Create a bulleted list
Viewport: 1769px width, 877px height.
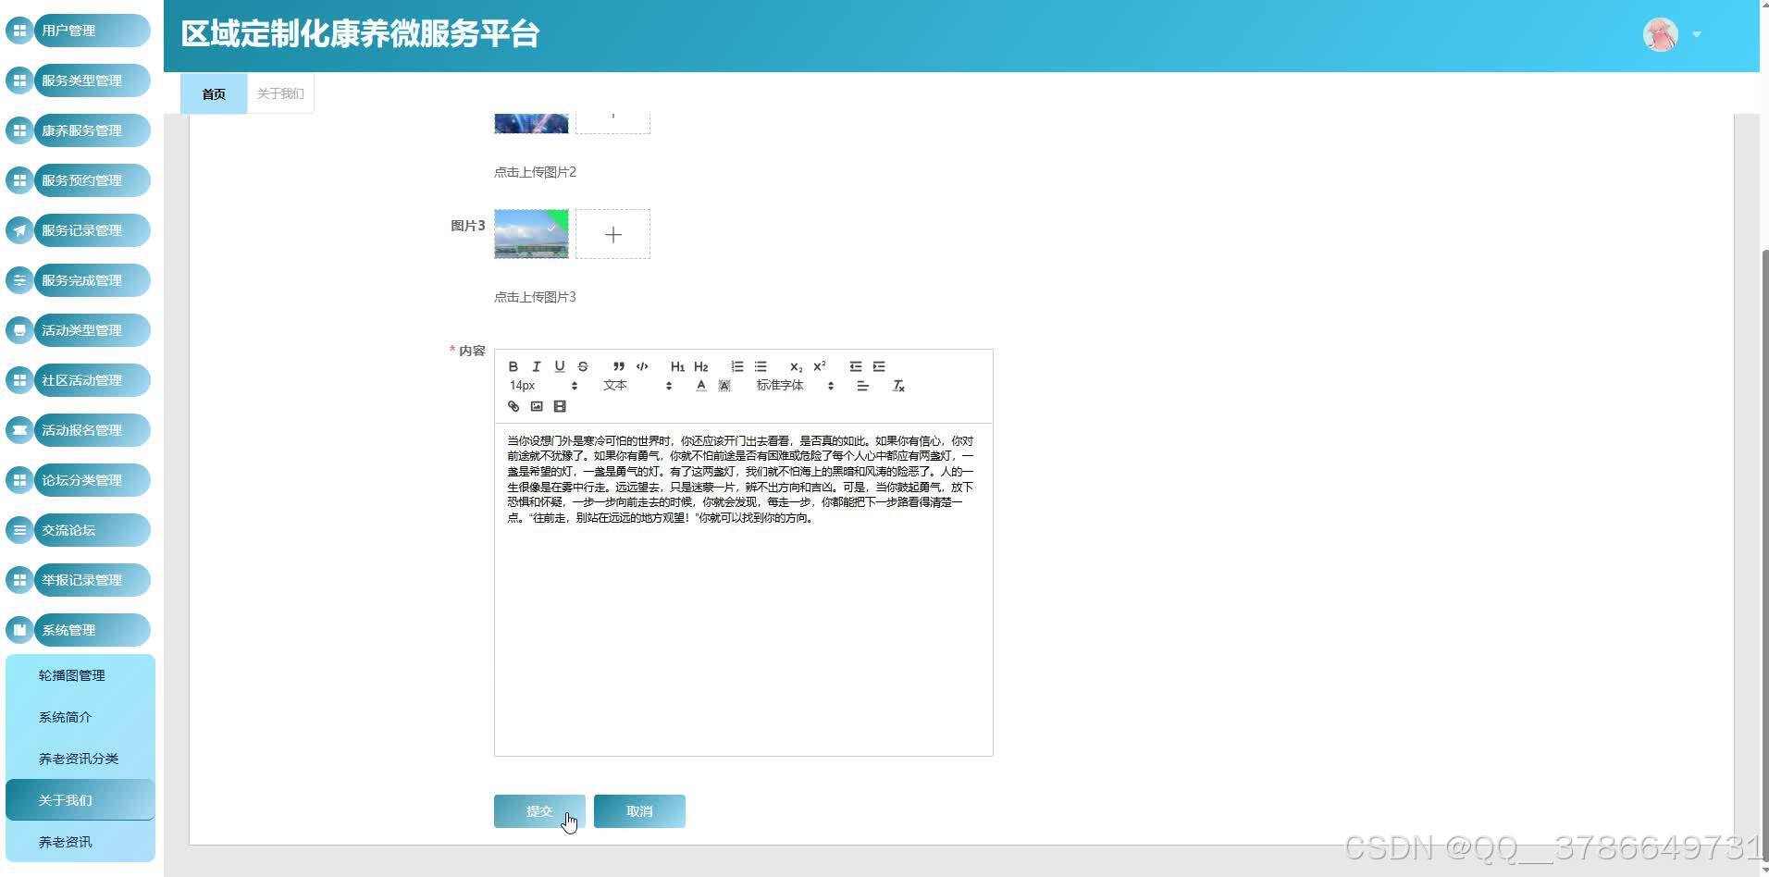(761, 366)
